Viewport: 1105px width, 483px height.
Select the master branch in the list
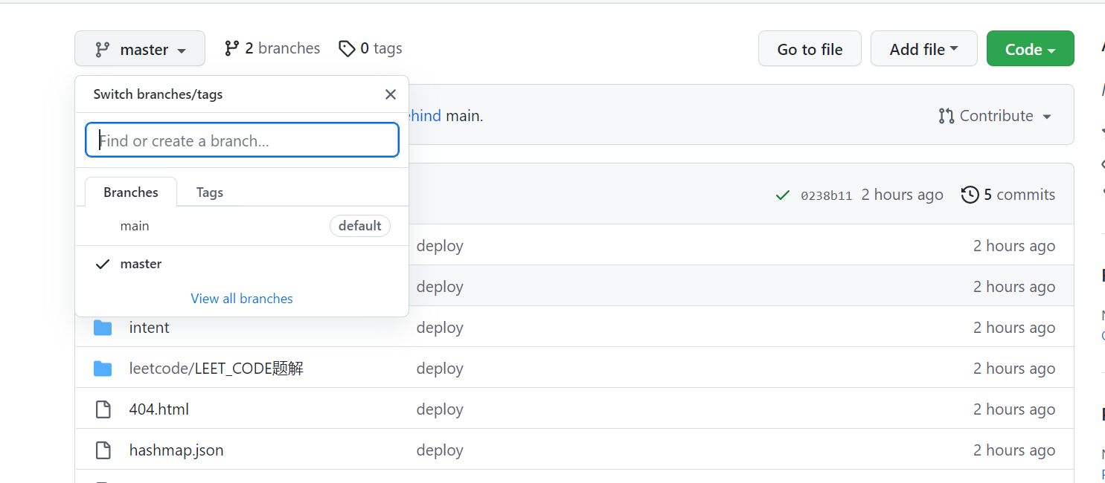point(141,264)
